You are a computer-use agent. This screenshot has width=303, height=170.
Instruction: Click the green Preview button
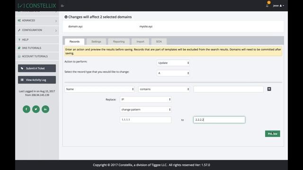coord(273,134)
